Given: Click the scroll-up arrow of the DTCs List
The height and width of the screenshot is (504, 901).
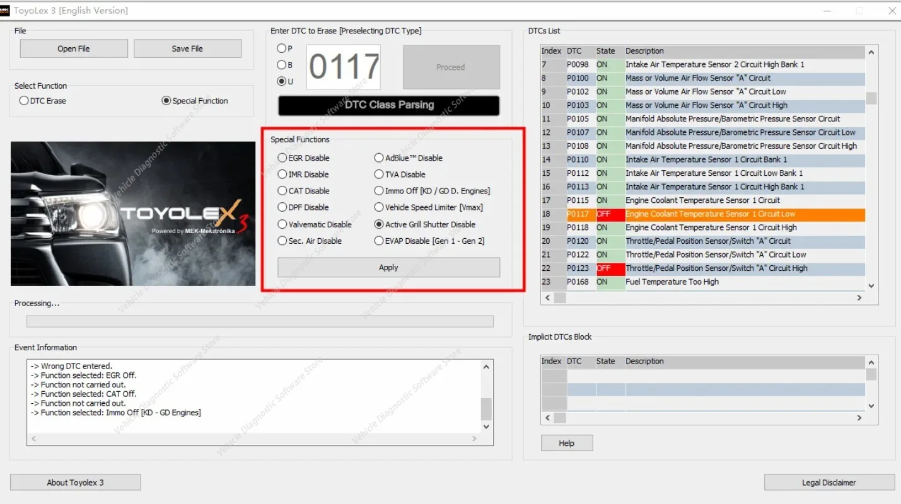Looking at the screenshot, I should 871,53.
